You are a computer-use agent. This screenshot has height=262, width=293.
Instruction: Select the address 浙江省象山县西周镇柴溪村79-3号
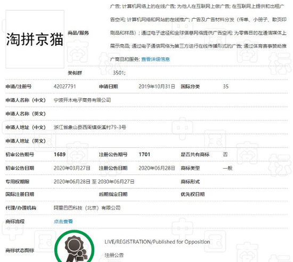pyautogui.click(x=90, y=128)
